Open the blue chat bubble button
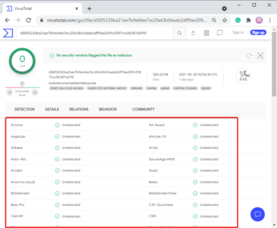Viewport: 277px width, 228px height. pos(258,214)
